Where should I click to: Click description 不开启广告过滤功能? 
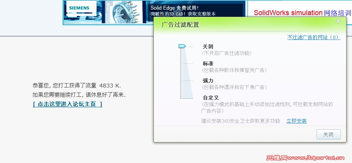click(x=227, y=53)
